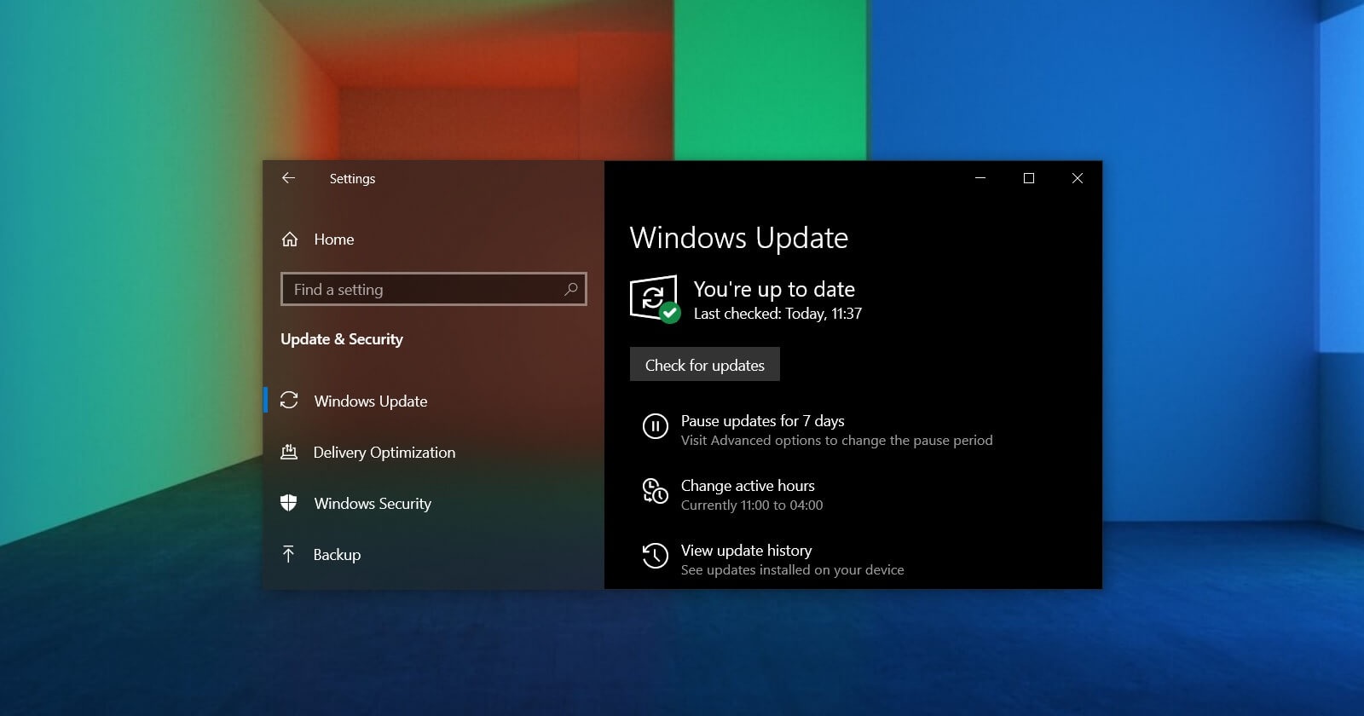Close the Settings window
The height and width of the screenshot is (716, 1364).
[x=1078, y=178]
